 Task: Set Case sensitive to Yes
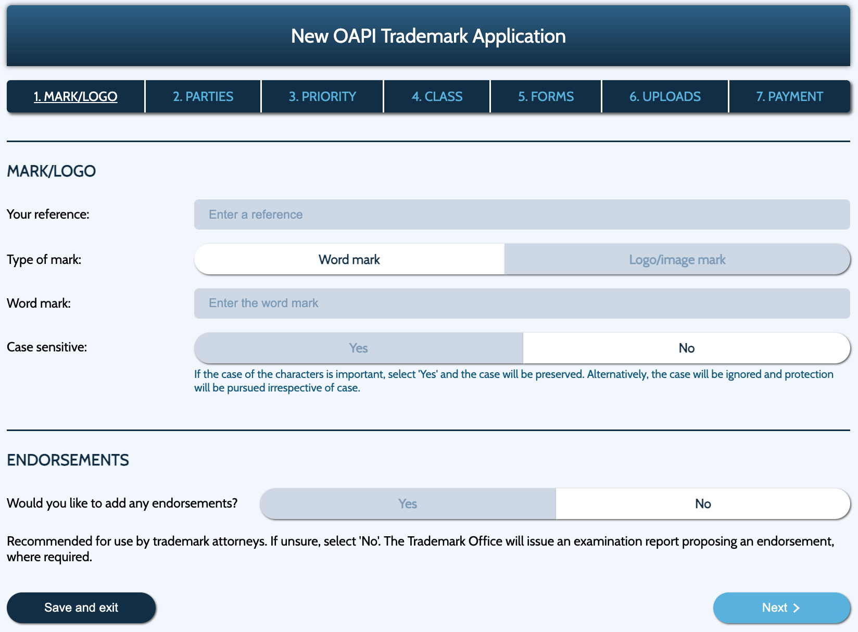(x=358, y=348)
